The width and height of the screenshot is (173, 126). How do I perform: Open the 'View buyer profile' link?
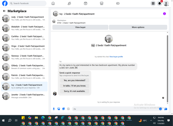pyautogui.click(x=116, y=57)
